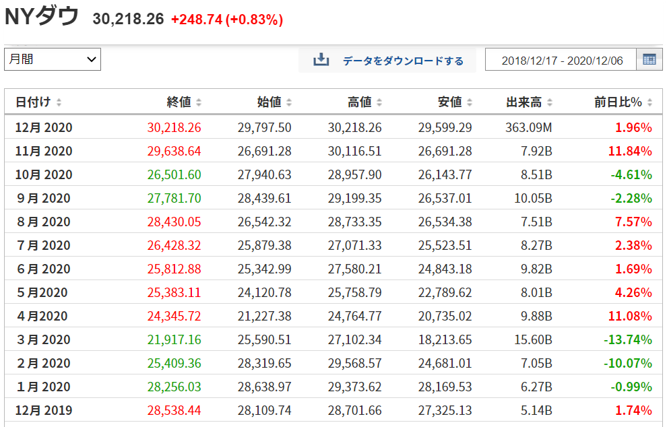The image size is (667, 427).
Task: Select the 8月 2020 row date
Action: pyautogui.click(x=44, y=222)
